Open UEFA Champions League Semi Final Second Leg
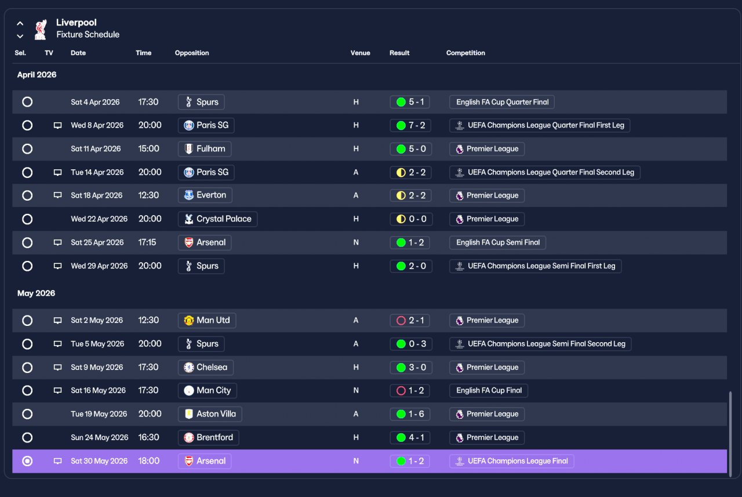This screenshot has width=742, height=497. [x=540, y=344]
